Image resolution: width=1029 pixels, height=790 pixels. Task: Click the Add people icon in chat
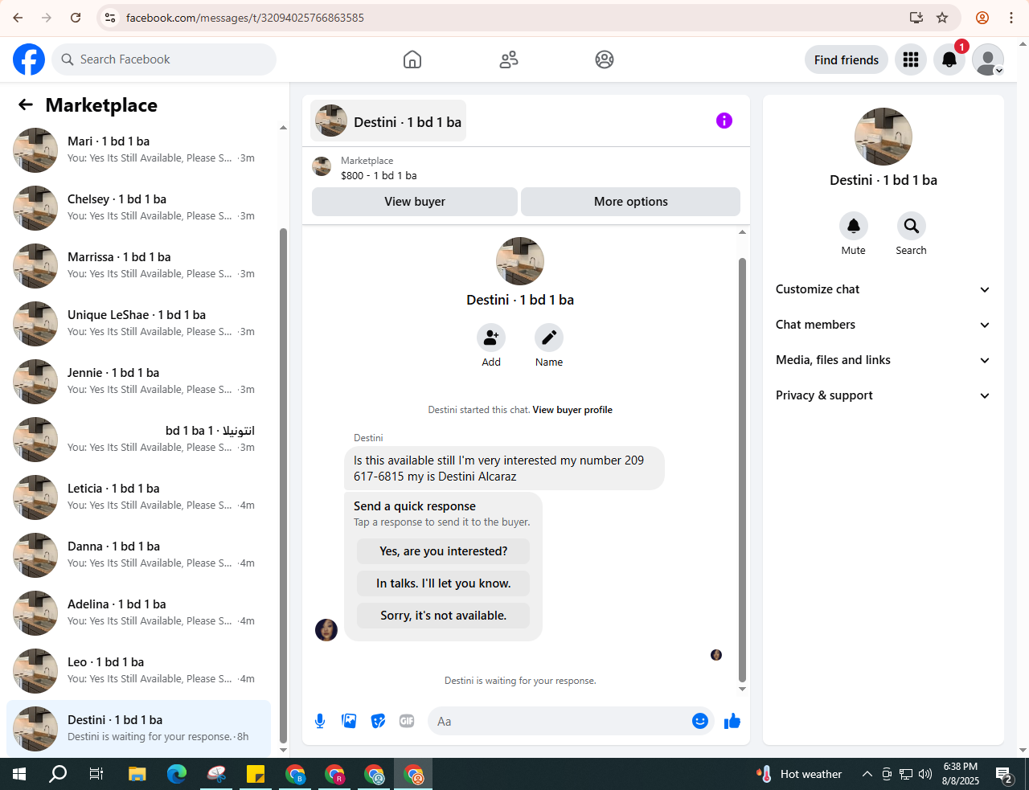[x=491, y=338]
